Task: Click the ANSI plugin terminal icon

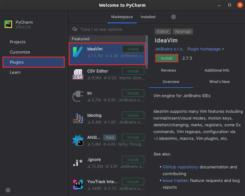Action: point(78,141)
